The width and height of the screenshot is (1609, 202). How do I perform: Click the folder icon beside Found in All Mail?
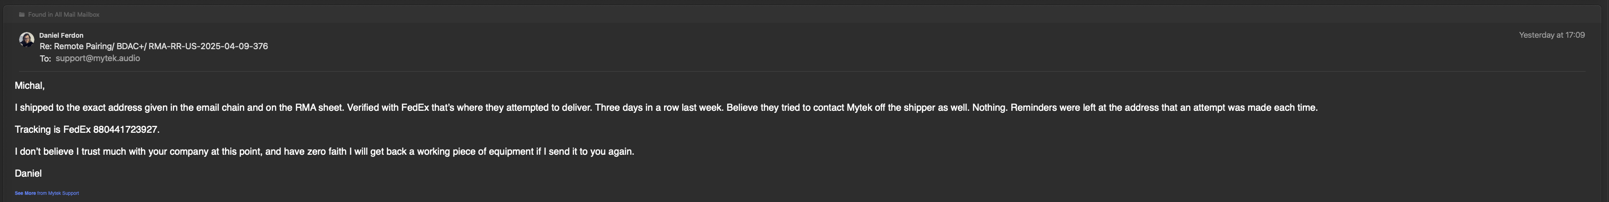point(22,14)
